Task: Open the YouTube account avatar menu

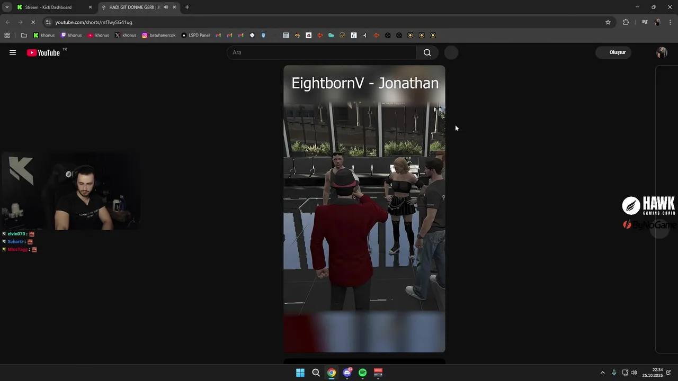Action: pos(662,52)
